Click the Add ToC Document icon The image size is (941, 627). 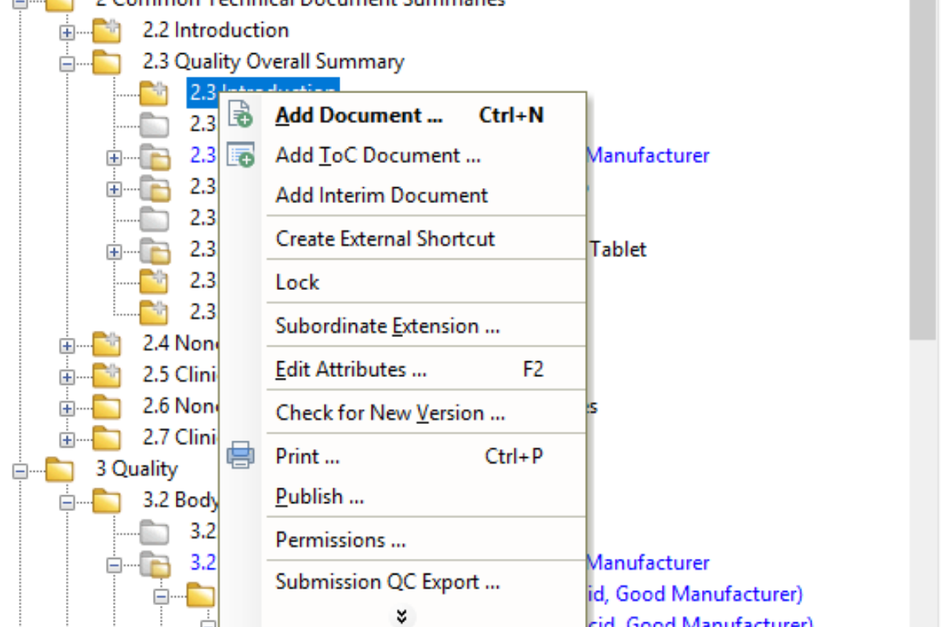[241, 154]
